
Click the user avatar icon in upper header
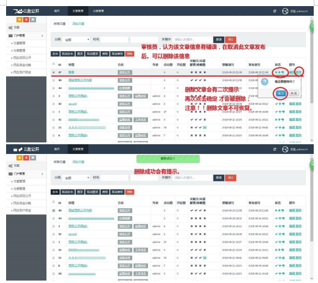coord(285,11)
